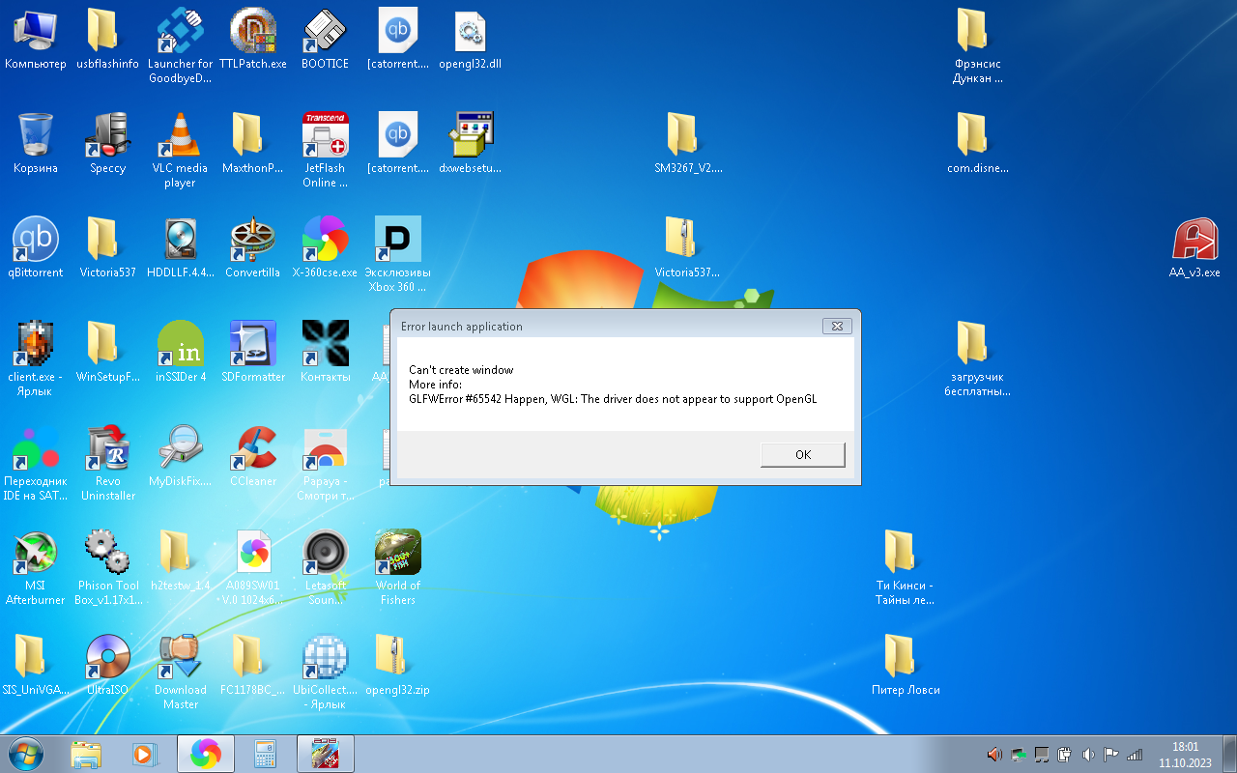The width and height of the screenshot is (1237, 773).
Task: Select the MyDiskFix shortcut icon
Action: tap(180, 457)
